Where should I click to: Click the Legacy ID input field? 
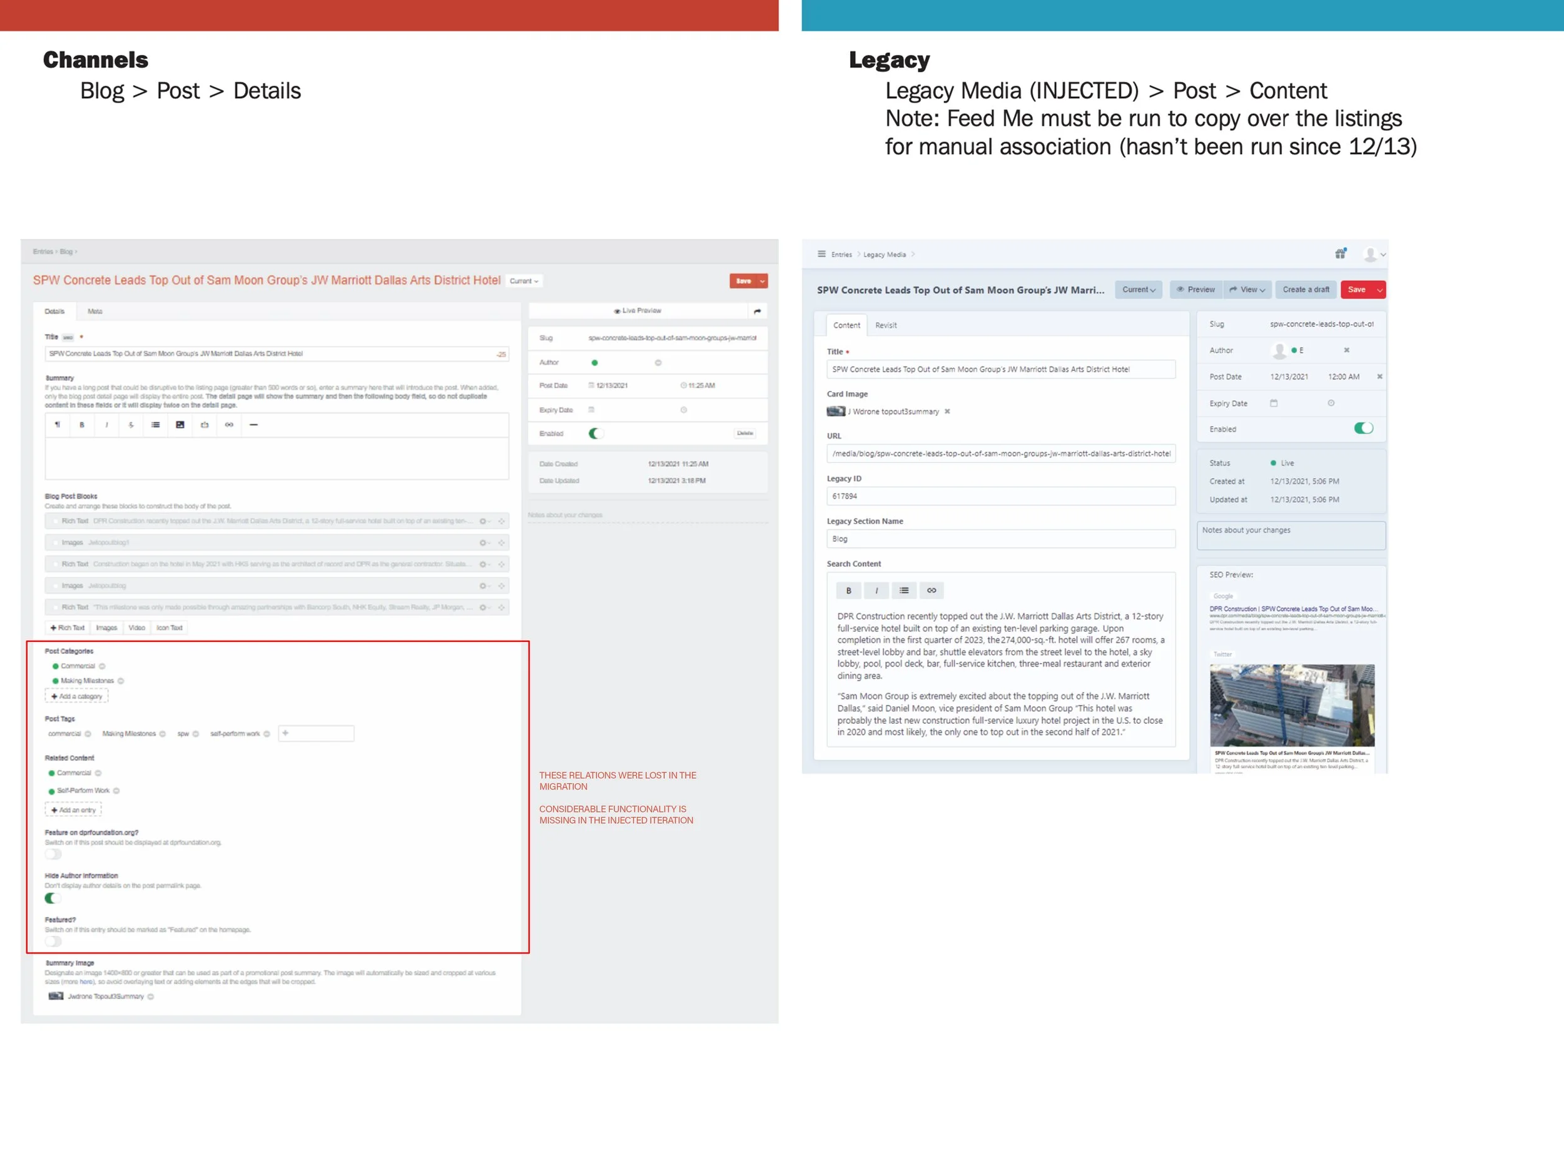(x=1000, y=496)
